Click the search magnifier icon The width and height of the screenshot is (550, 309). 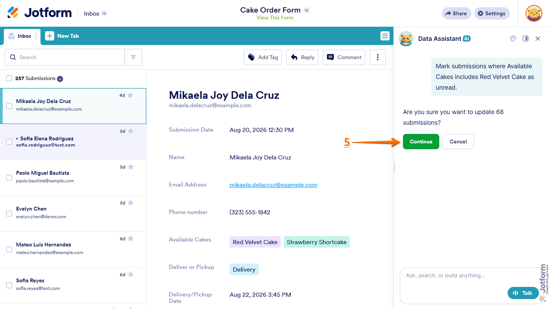[13, 57]
